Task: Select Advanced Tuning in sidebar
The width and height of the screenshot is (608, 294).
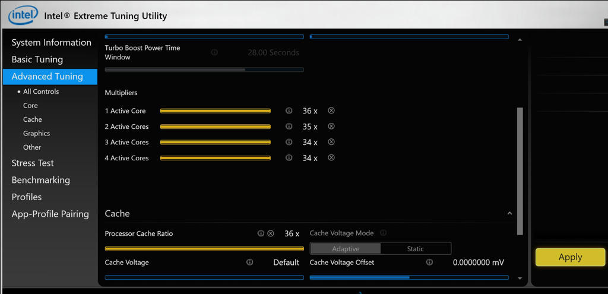Action: [50, 77]
